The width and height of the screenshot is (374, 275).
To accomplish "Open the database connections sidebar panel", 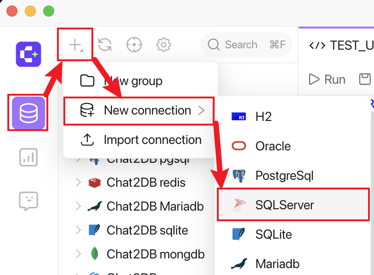I will [28, 113].
